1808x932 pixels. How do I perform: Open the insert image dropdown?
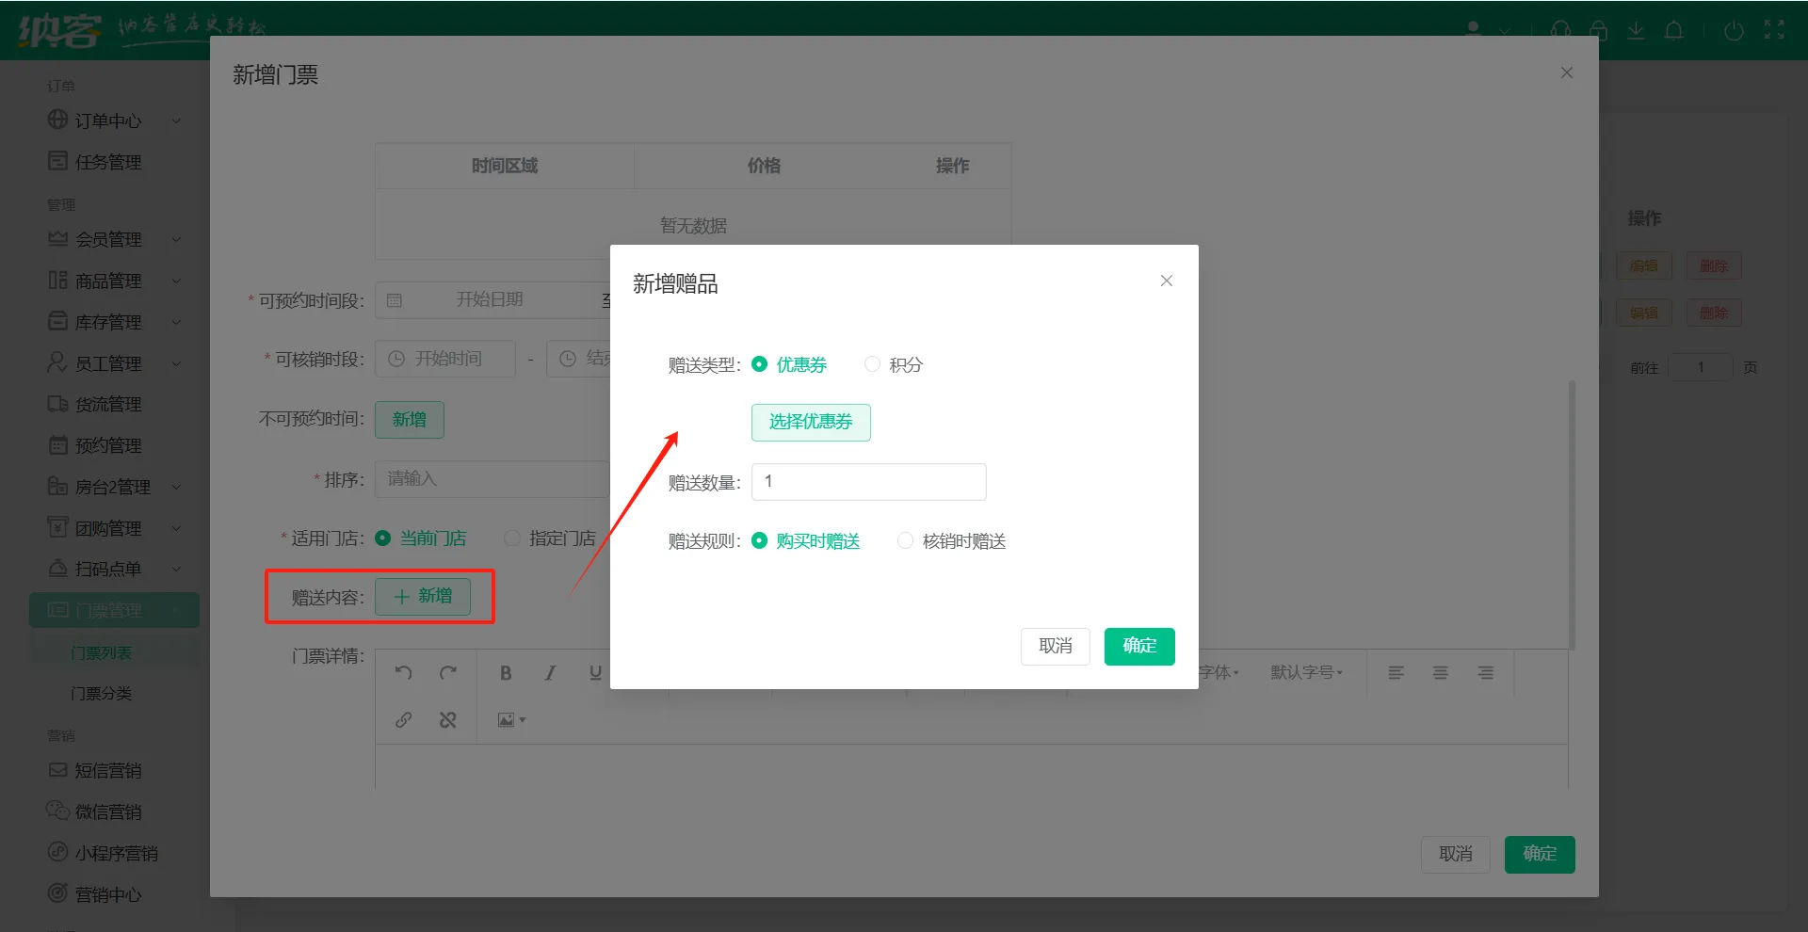(511, 720)
